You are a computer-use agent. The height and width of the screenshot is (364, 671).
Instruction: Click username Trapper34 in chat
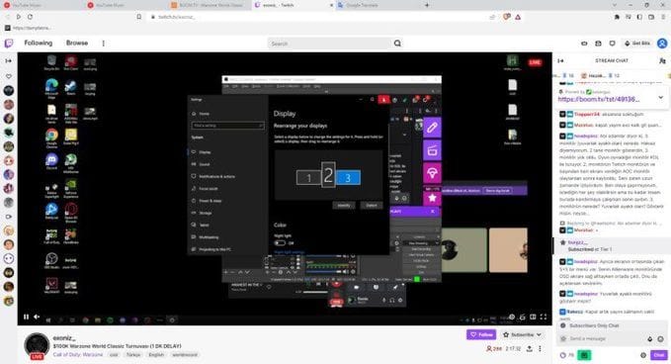[587, 115]
